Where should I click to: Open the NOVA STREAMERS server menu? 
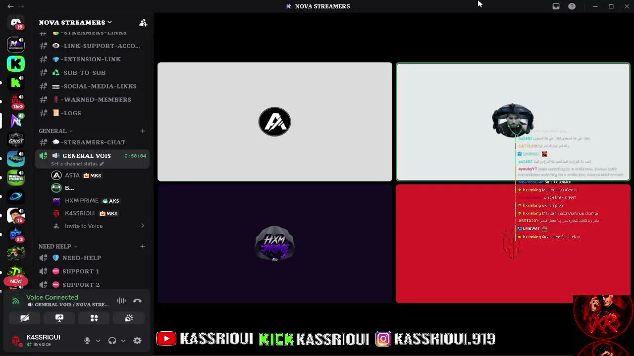coord(75,22)
